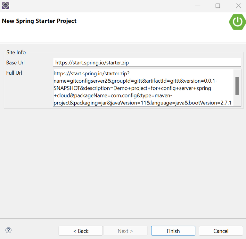Click the green Spring Boot power logo

237,22
